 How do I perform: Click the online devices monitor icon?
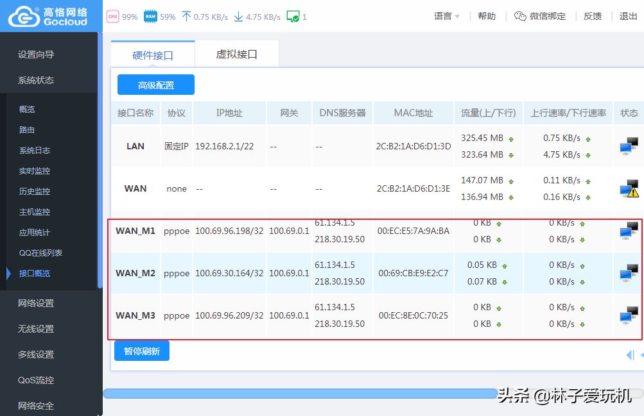[x=293, y=17]
